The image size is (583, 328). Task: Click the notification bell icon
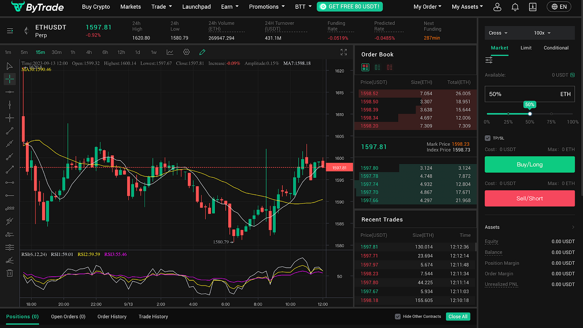[515, 7]
